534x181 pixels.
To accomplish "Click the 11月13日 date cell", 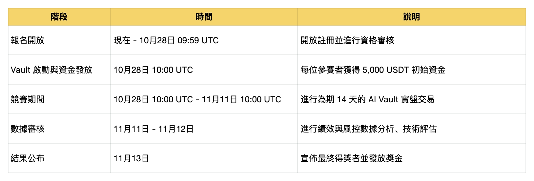I will pyautogui.click(x=131, y=158).
